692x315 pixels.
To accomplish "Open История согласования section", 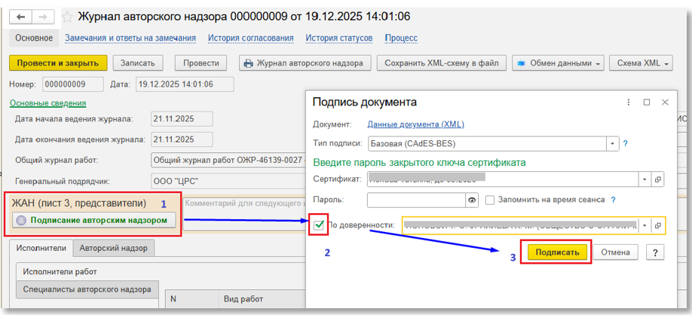I will [251, 38].
